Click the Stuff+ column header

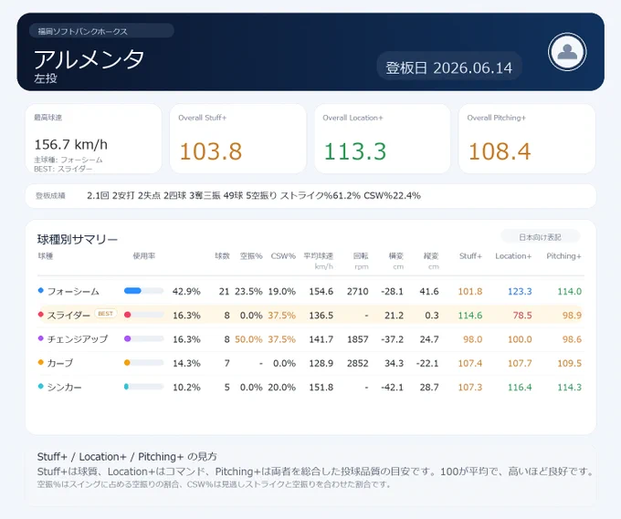[470, 256]
